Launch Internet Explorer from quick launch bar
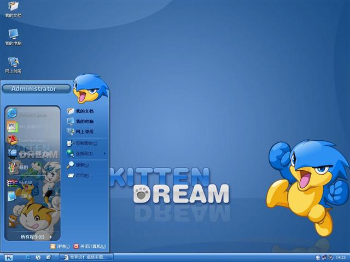 pos(28,257)
